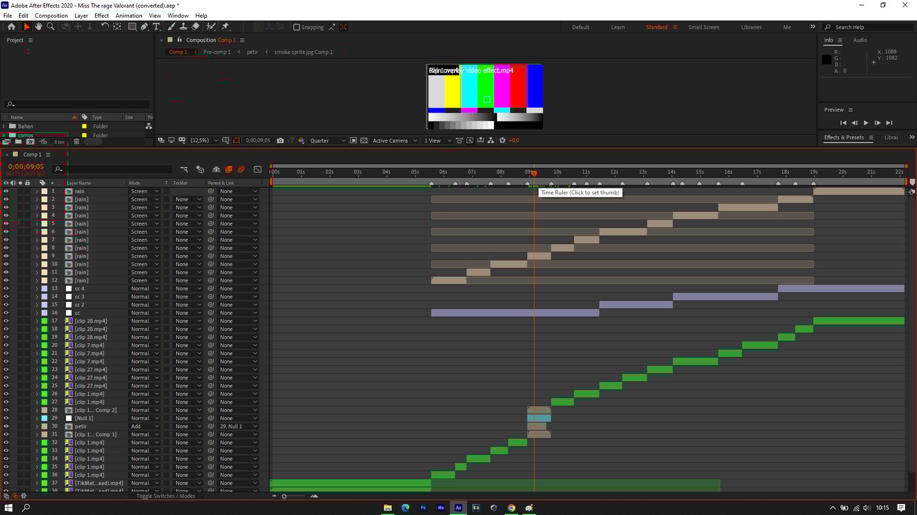Click the timeline layer search field
The height and width of the screenshot is (515, 917).
112,169
